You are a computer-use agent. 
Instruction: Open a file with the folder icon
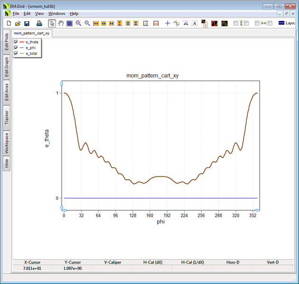pyautogui.click(x=18, y=23)
